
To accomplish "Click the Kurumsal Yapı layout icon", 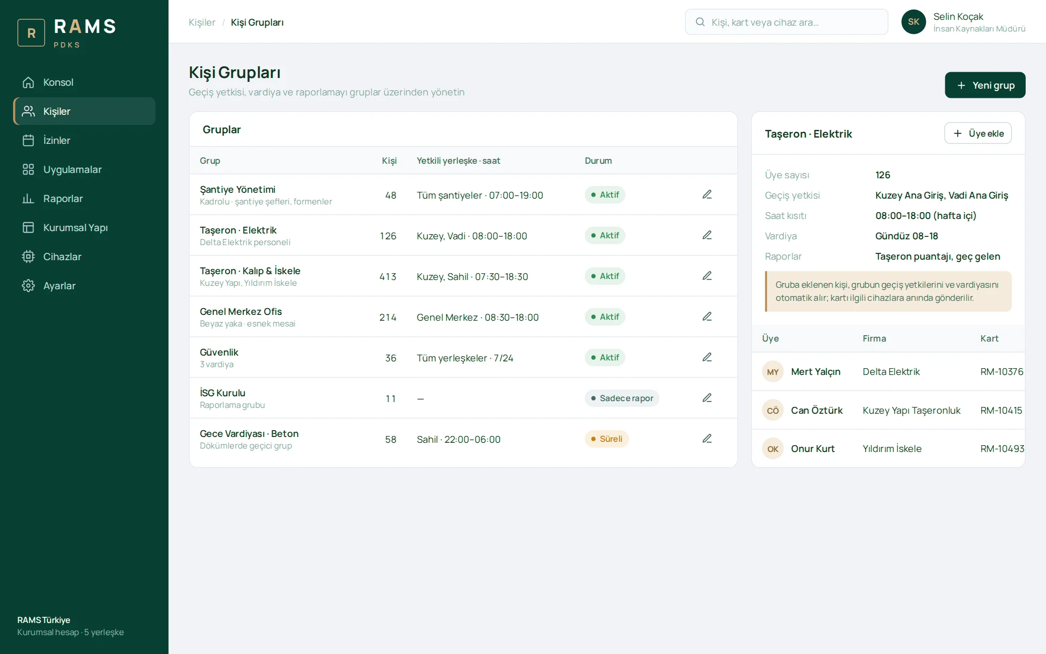I will point(29,228).
